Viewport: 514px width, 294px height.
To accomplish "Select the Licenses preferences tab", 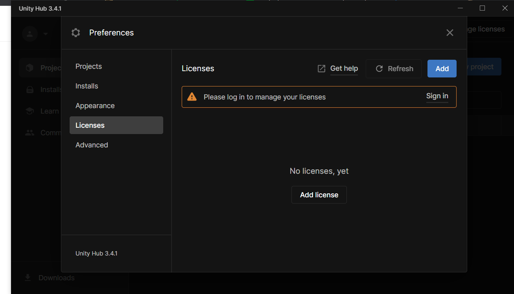I will 116,125.
